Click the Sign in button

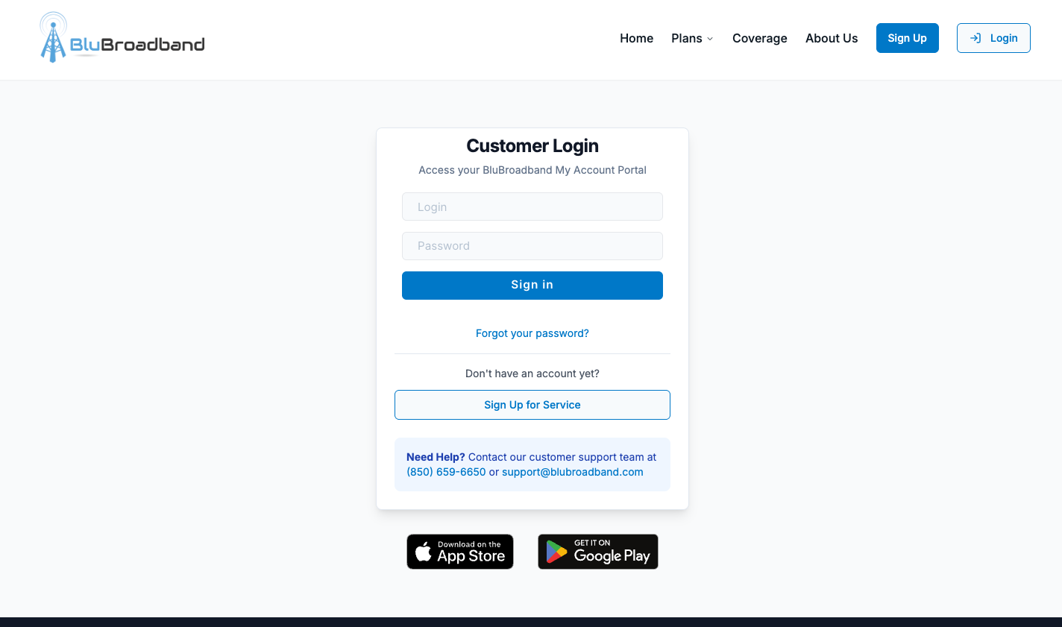coord(532,286)
